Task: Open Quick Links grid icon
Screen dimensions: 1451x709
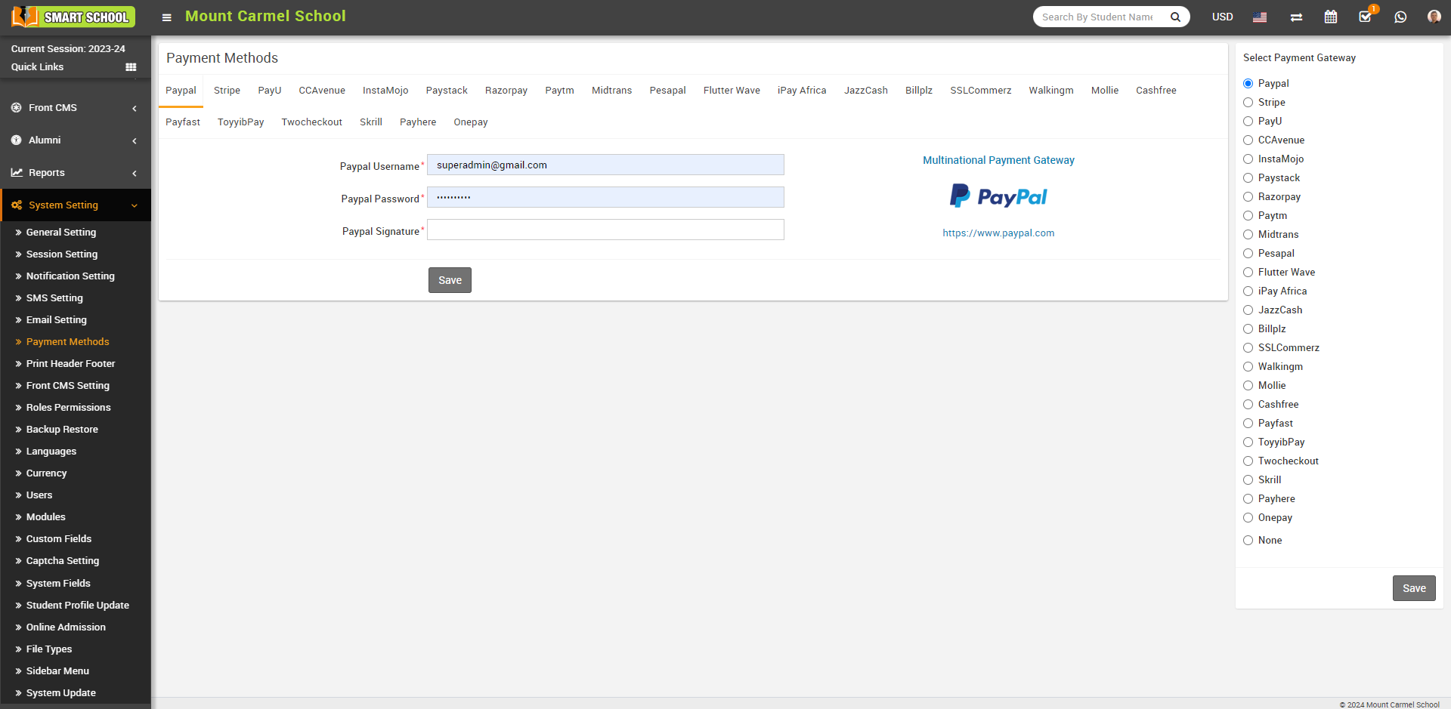Action: tap(131, 67)
